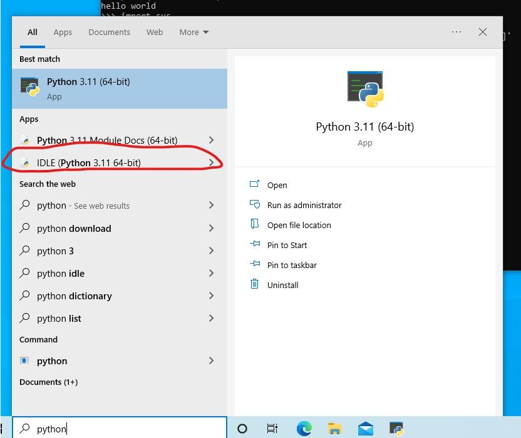
Task: Open the Mail app on taskbar
Action: pos(366,429)
